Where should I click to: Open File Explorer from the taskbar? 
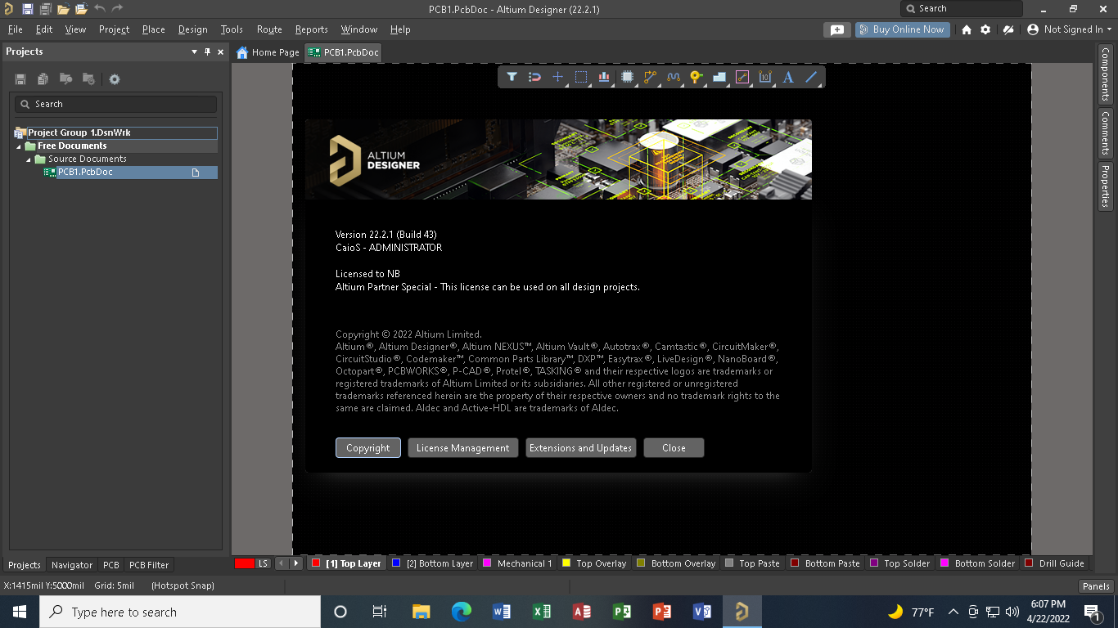pos(421,612)
